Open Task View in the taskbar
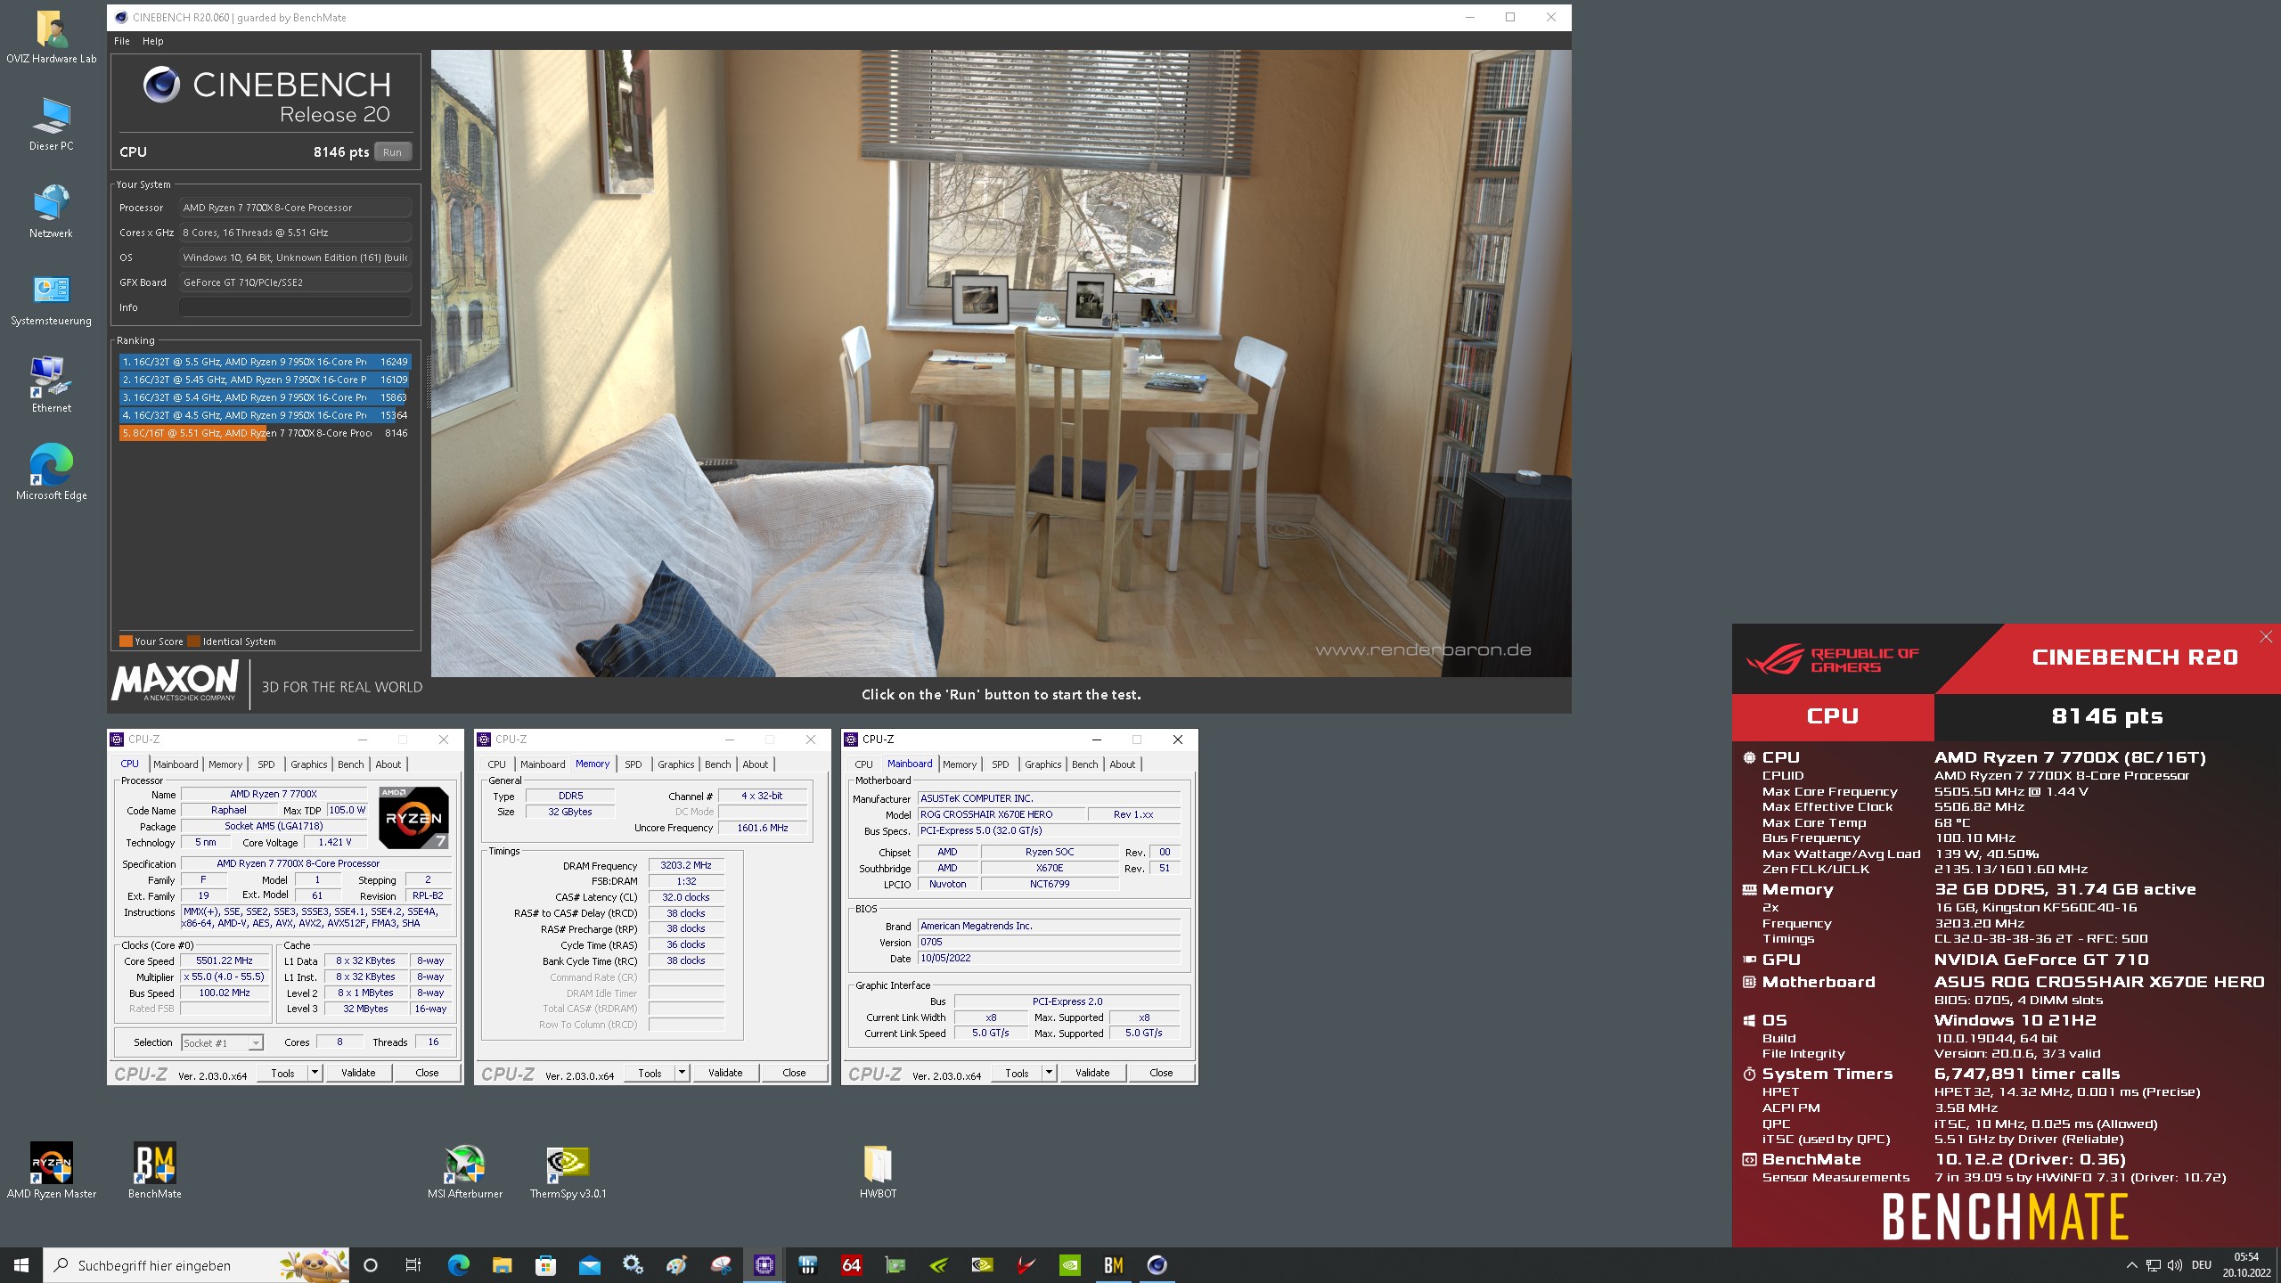The image size is (2281, 1283). click(413, 1265)
